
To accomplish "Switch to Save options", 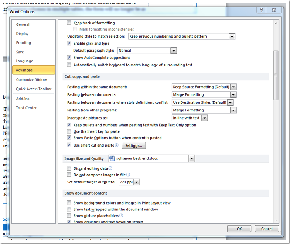I will click(x=34, y=52).
